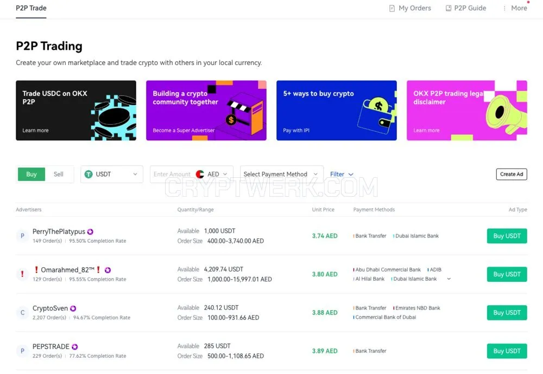
Task: Click the 3.80 AED unit price
Action: pyautogui.click(x=325, y=274)
